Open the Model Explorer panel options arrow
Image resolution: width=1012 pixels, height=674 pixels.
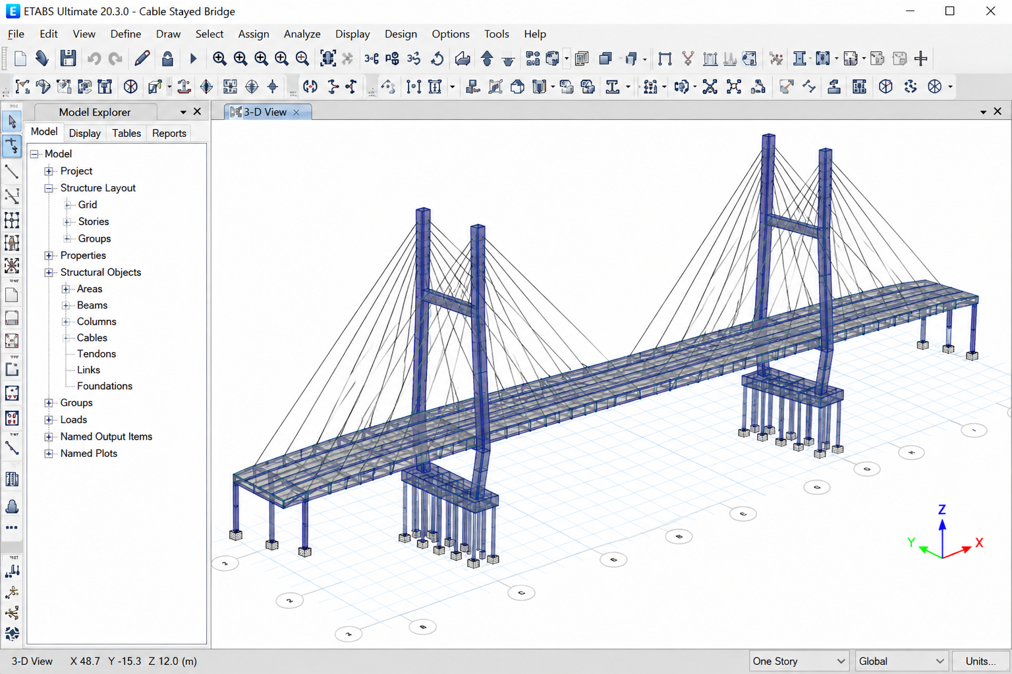coord(183,113)
